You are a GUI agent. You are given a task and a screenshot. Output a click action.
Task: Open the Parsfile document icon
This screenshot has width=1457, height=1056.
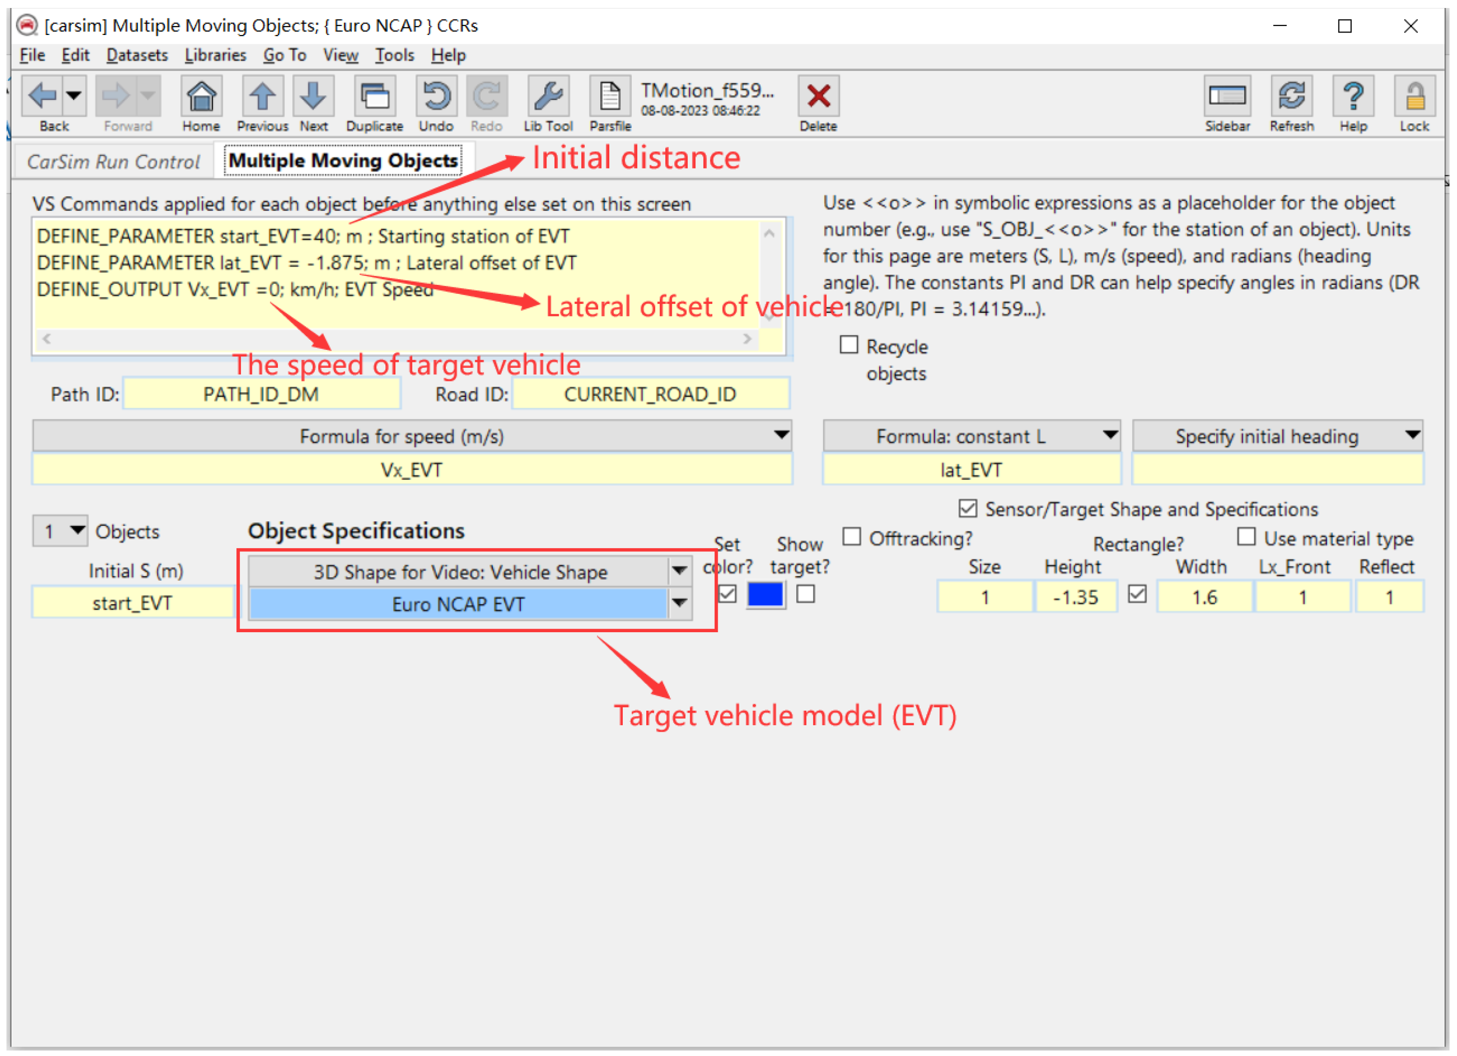(610, 97)
